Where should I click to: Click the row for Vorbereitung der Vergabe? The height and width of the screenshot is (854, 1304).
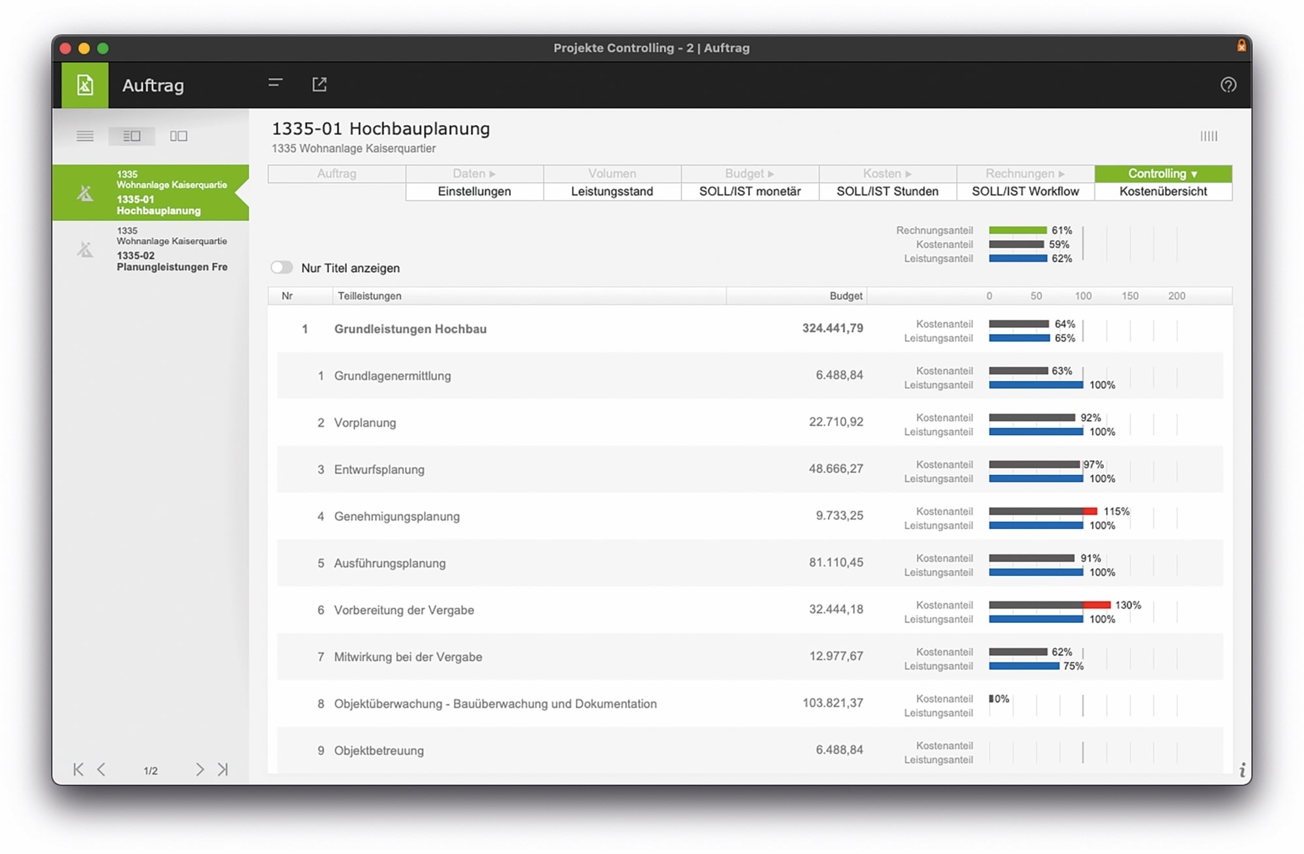(404, 610)
